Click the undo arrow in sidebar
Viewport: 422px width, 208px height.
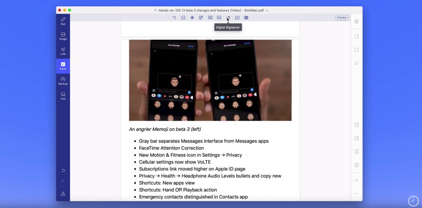tap(63, 170)
